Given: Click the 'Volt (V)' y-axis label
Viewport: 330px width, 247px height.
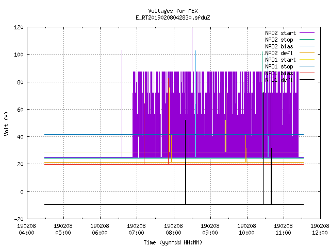Looking at the screenshot, I should click(x=6, y=124).
